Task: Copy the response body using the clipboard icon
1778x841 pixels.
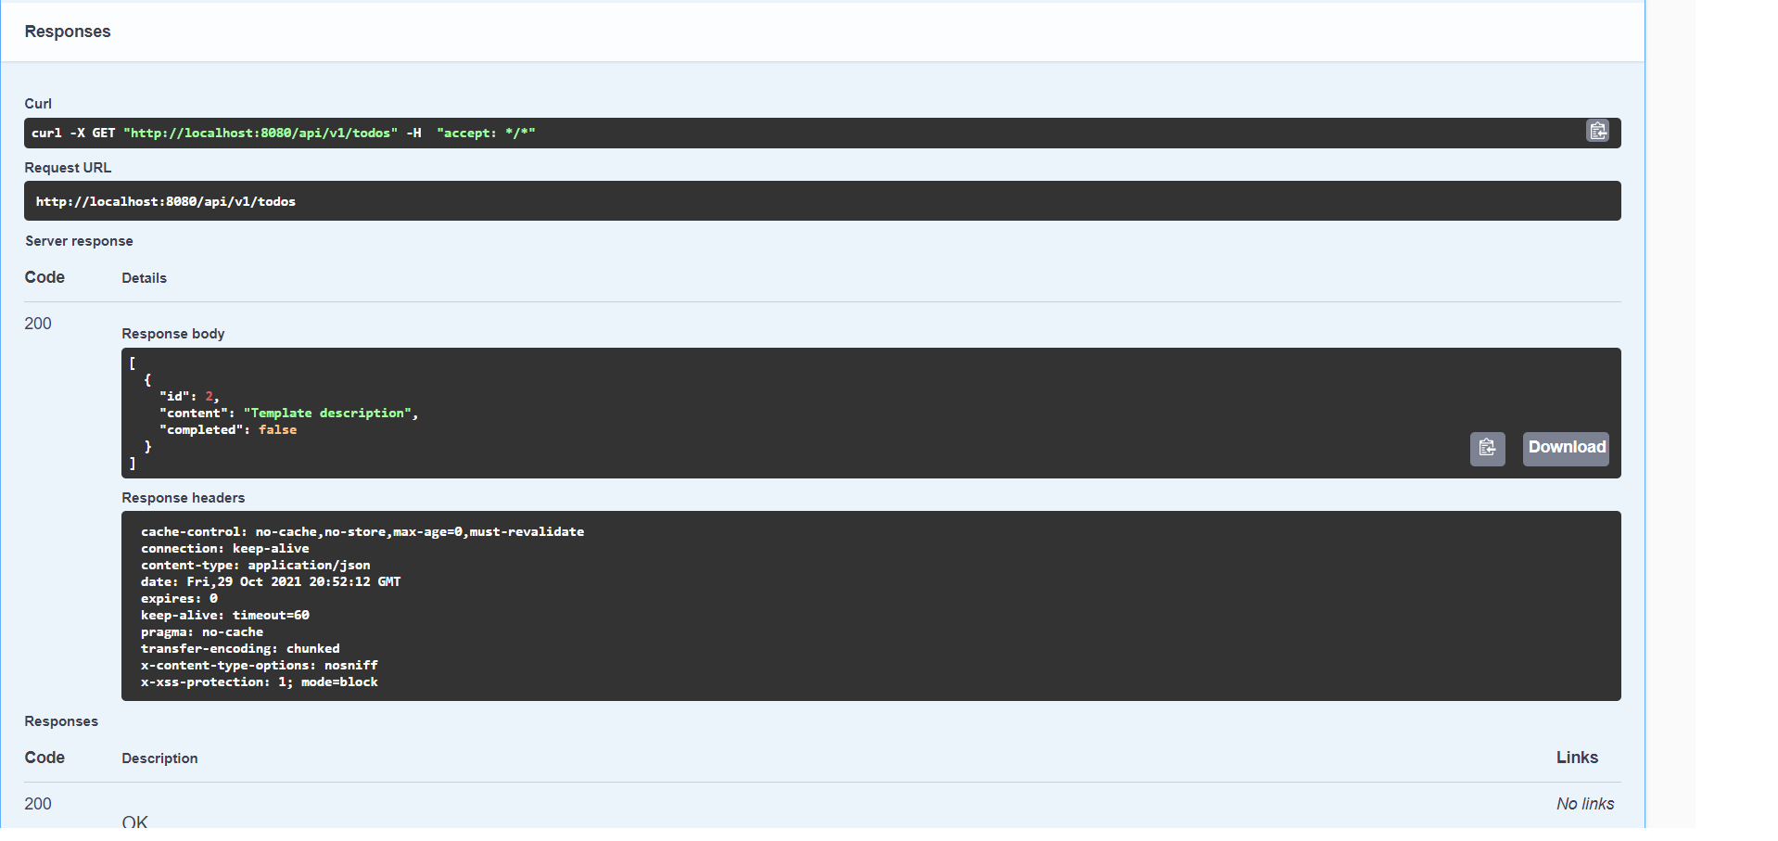Action: 1487,449
